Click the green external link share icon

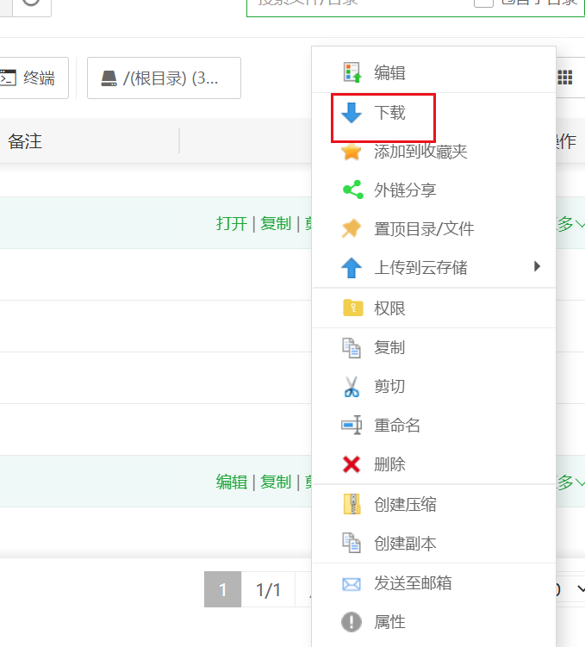pos(352,190)
